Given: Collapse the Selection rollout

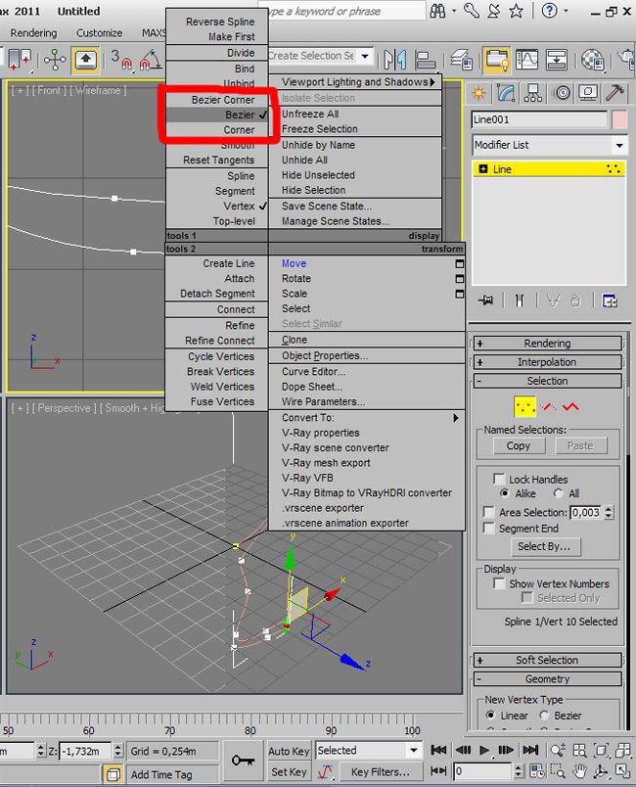Looking at the screenshot, I should click(547, 381).
